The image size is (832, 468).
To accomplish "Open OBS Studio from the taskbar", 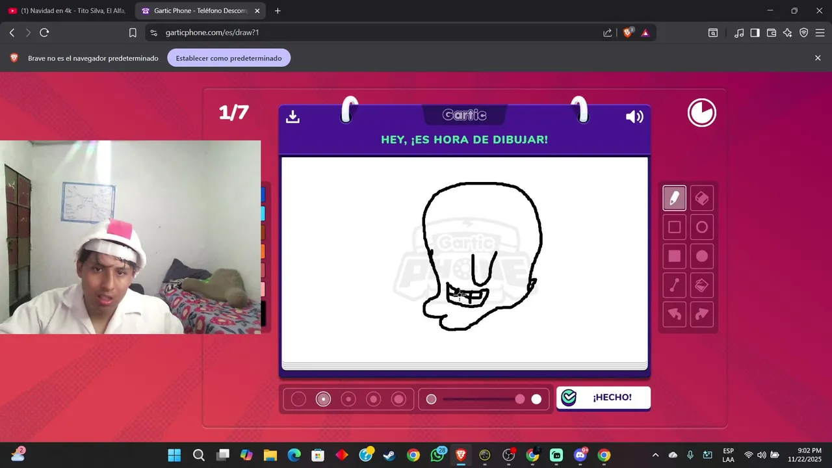I will pos(508,455).
